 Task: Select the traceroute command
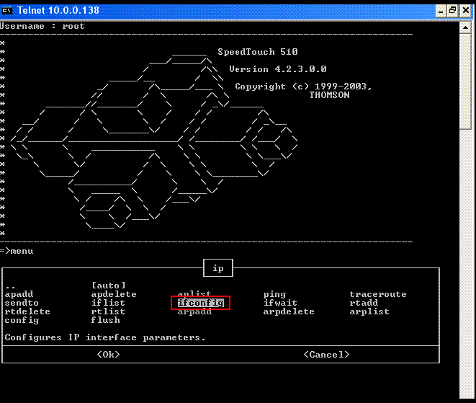pos(378,294)
